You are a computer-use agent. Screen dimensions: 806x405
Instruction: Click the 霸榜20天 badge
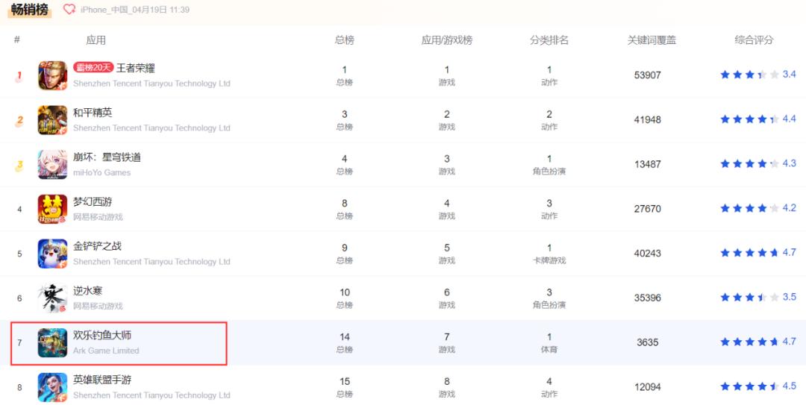[93, 68]
